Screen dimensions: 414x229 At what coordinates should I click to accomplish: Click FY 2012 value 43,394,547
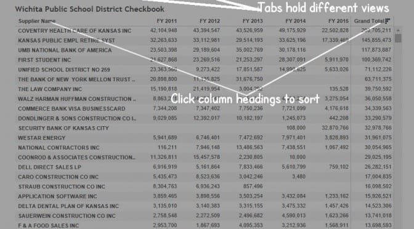tap(206, 31)
